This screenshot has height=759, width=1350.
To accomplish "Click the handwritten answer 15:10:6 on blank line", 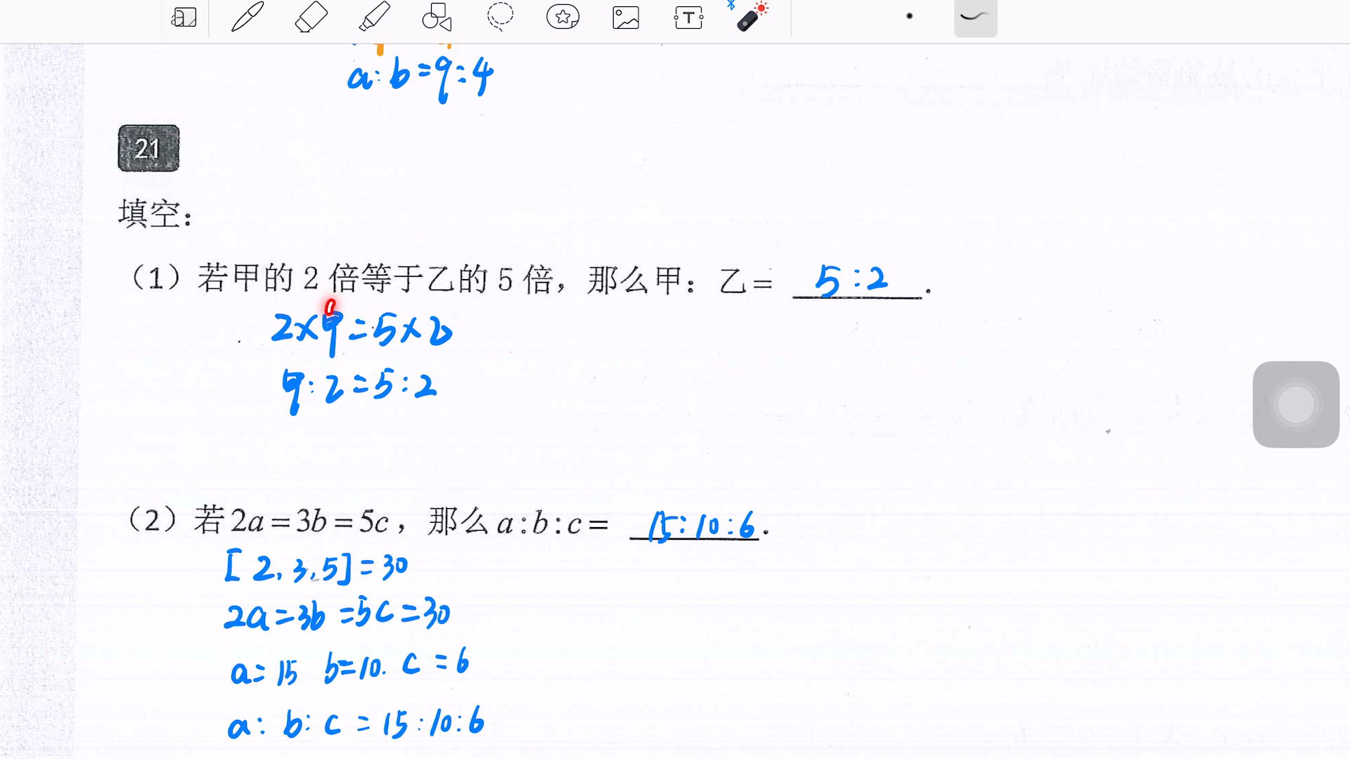I will point(702,526).
